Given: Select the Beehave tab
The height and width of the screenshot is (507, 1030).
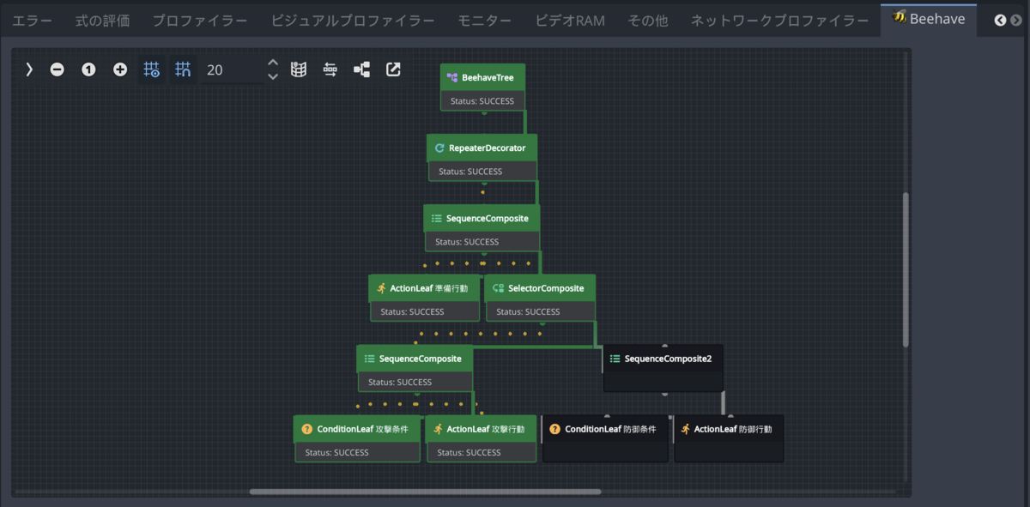Looking at the screenshot, I should 929,19.
